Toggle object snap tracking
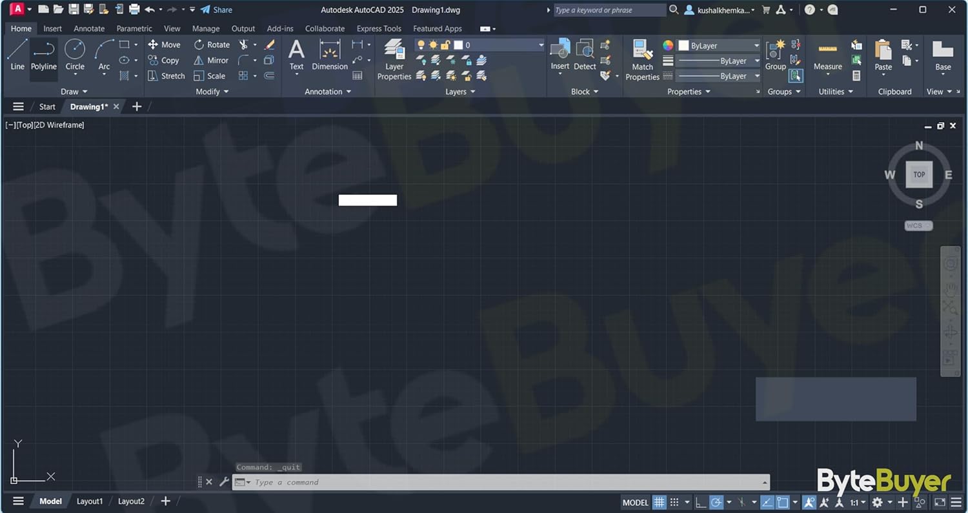Image resolution: width=968 pixels, height=513 pixels. 767,502
